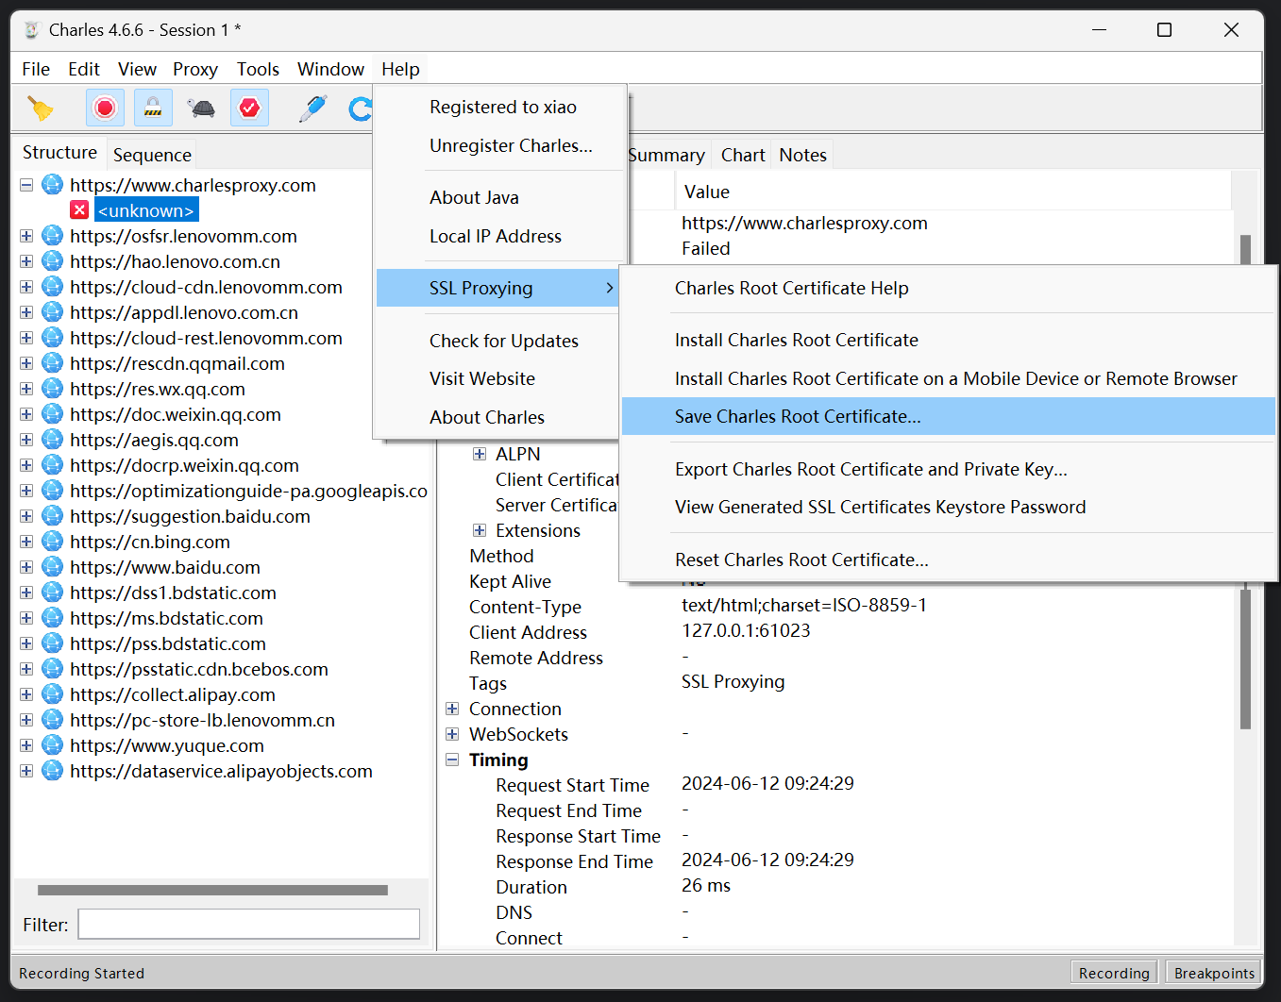The width and height of the screenshot is (1281, 1002).
Task: Select Save Charles Root Certificate...
Action: coord(948,416)
